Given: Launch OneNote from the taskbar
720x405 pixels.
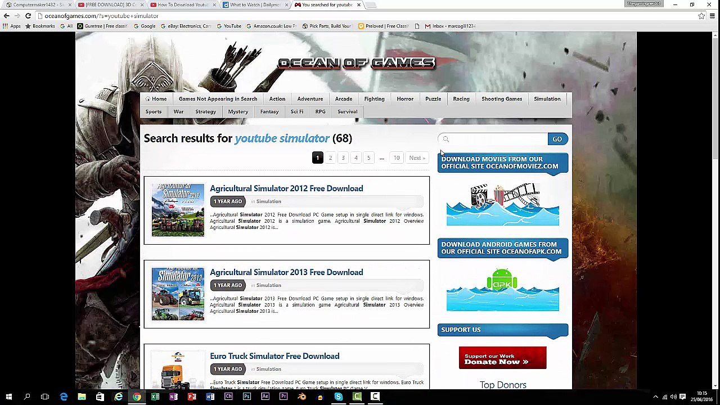Looking at the screenshot, I should [x=173, y=397].
